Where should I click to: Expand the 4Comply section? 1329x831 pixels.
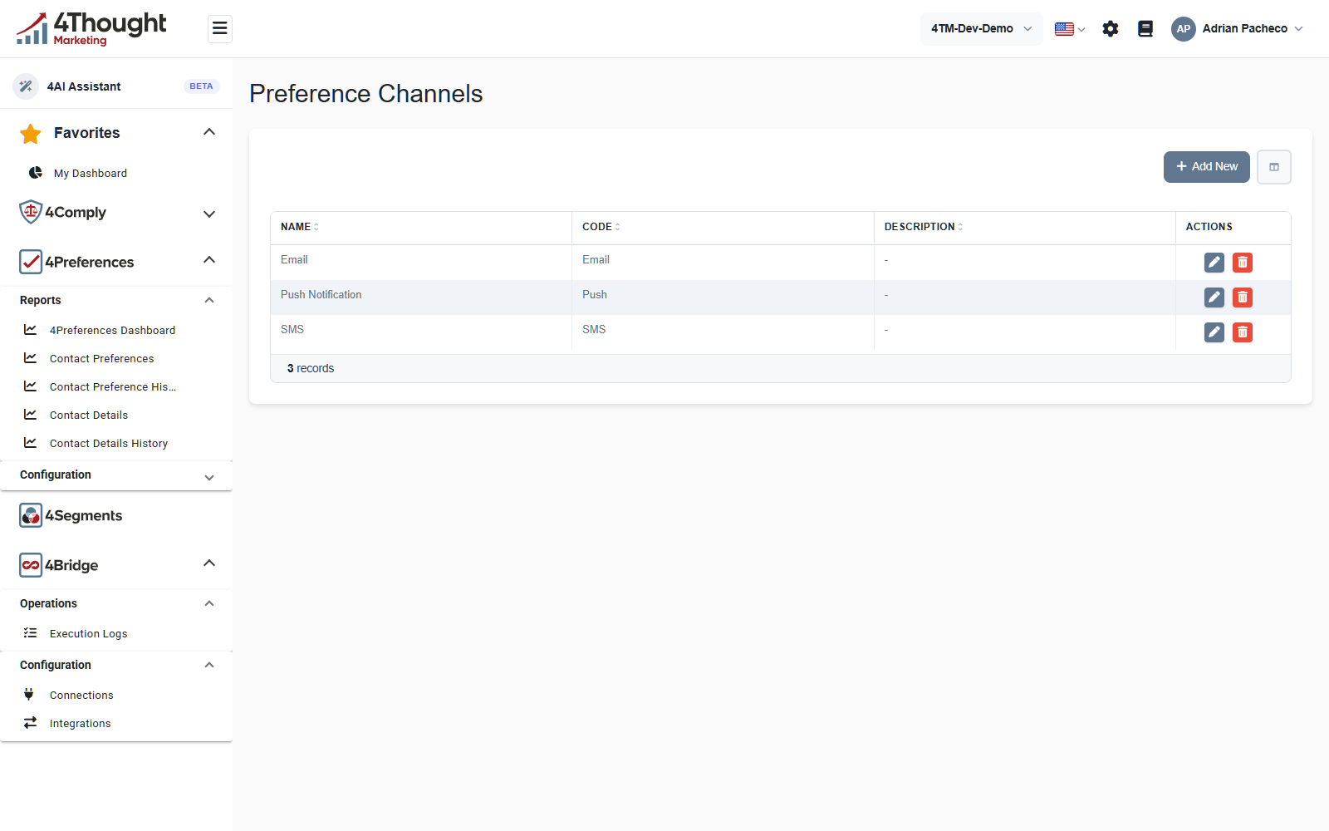tap(209, 214)
